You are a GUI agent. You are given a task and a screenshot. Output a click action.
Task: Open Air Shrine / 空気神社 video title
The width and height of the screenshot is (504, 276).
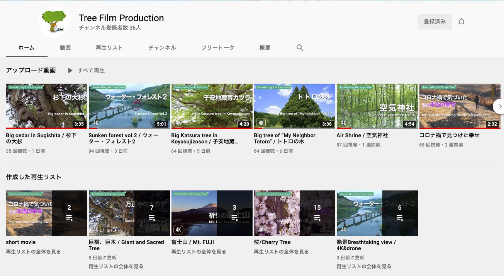coord(362,135)
